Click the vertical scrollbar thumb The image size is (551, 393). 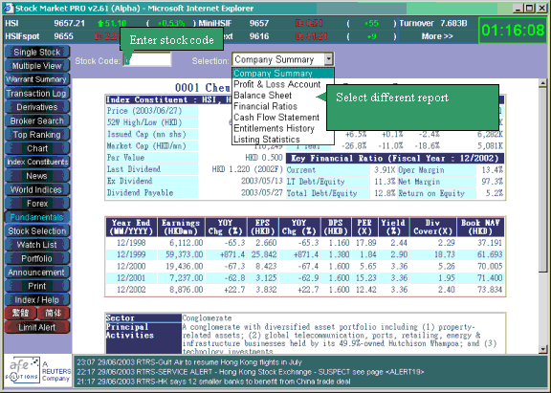click(x=543, y=179)
